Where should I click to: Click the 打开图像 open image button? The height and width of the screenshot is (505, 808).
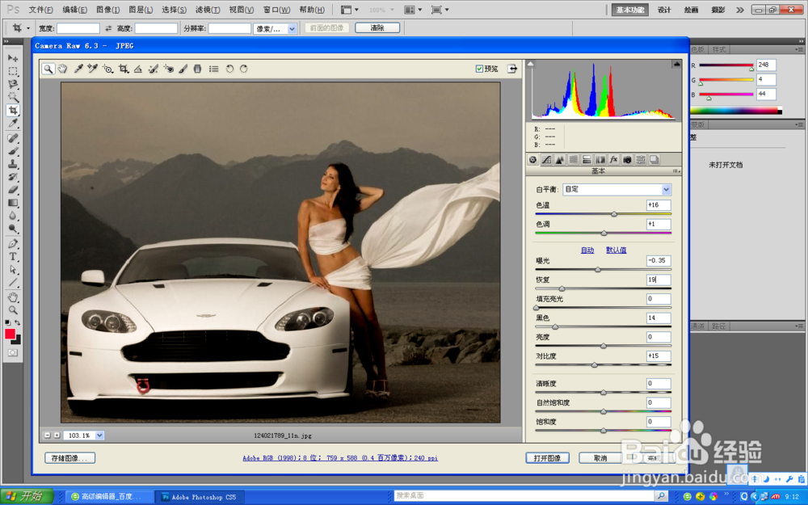point(547,457)
